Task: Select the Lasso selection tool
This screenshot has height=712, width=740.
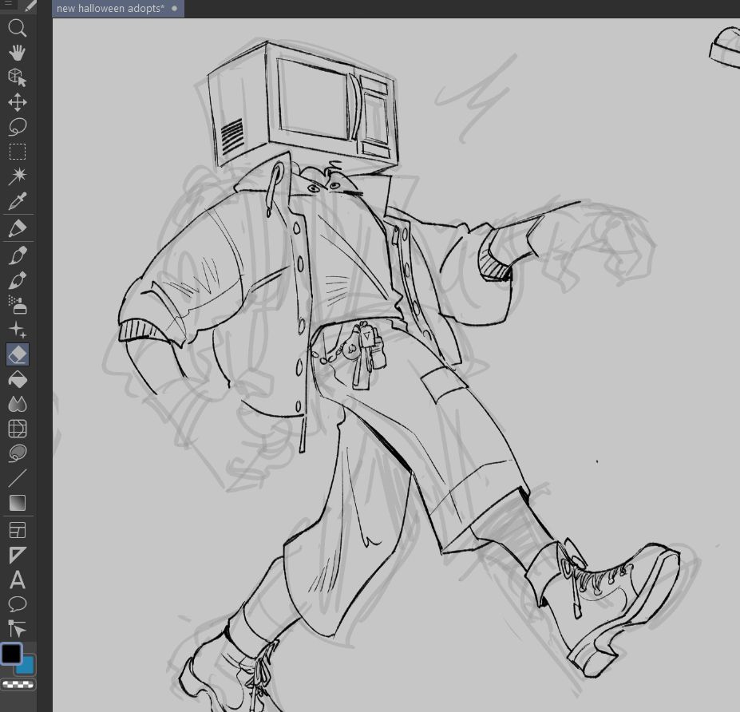Action: coord(18,127)
